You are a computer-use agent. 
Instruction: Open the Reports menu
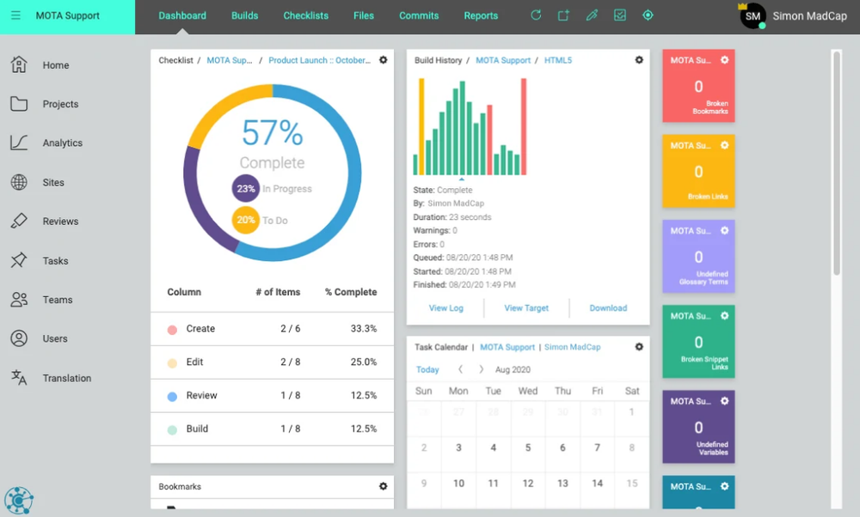tap(481, 15)
